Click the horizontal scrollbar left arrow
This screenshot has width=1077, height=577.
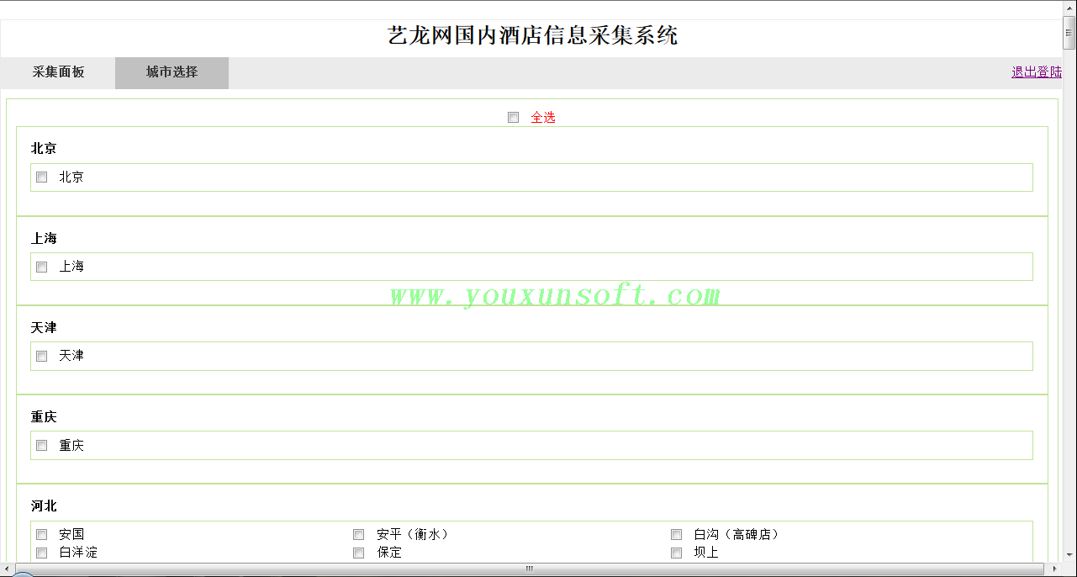coord(8,569)
